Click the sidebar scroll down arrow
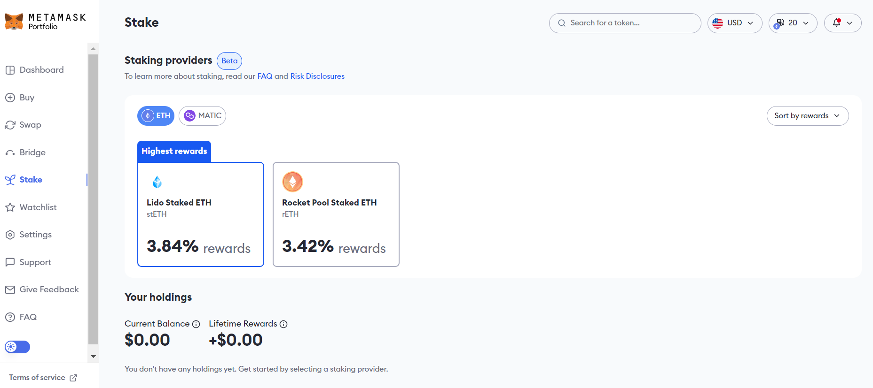 [x=93, y=357]
